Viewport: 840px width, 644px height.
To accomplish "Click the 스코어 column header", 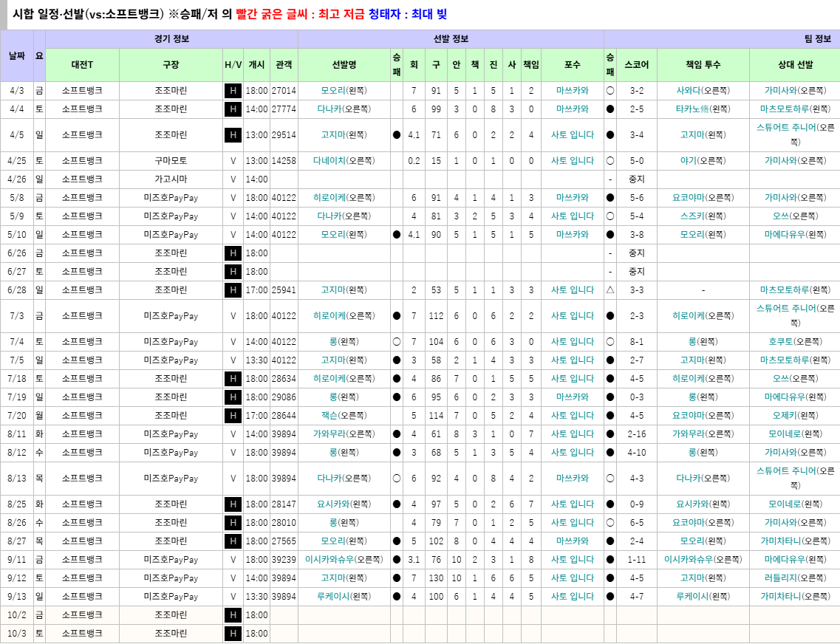I will [x=636, y=65].
